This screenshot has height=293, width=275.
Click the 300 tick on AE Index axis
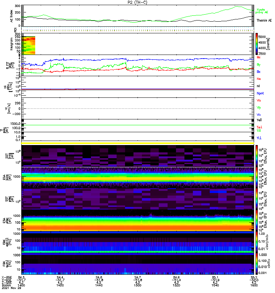[x=18, y=6]
